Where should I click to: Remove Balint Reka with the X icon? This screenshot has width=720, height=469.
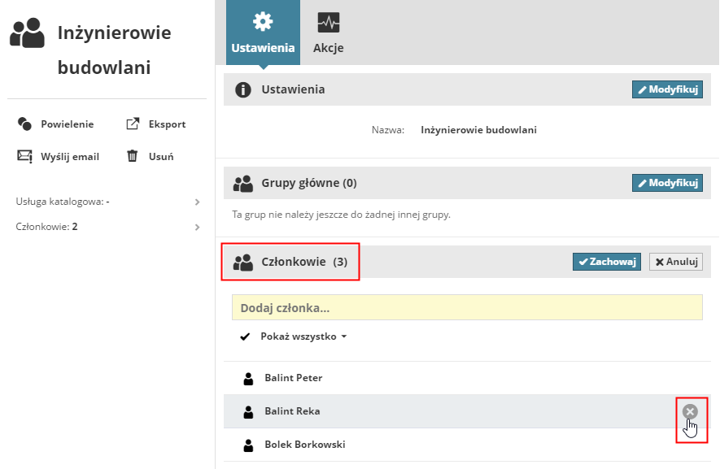click(690, 412)
